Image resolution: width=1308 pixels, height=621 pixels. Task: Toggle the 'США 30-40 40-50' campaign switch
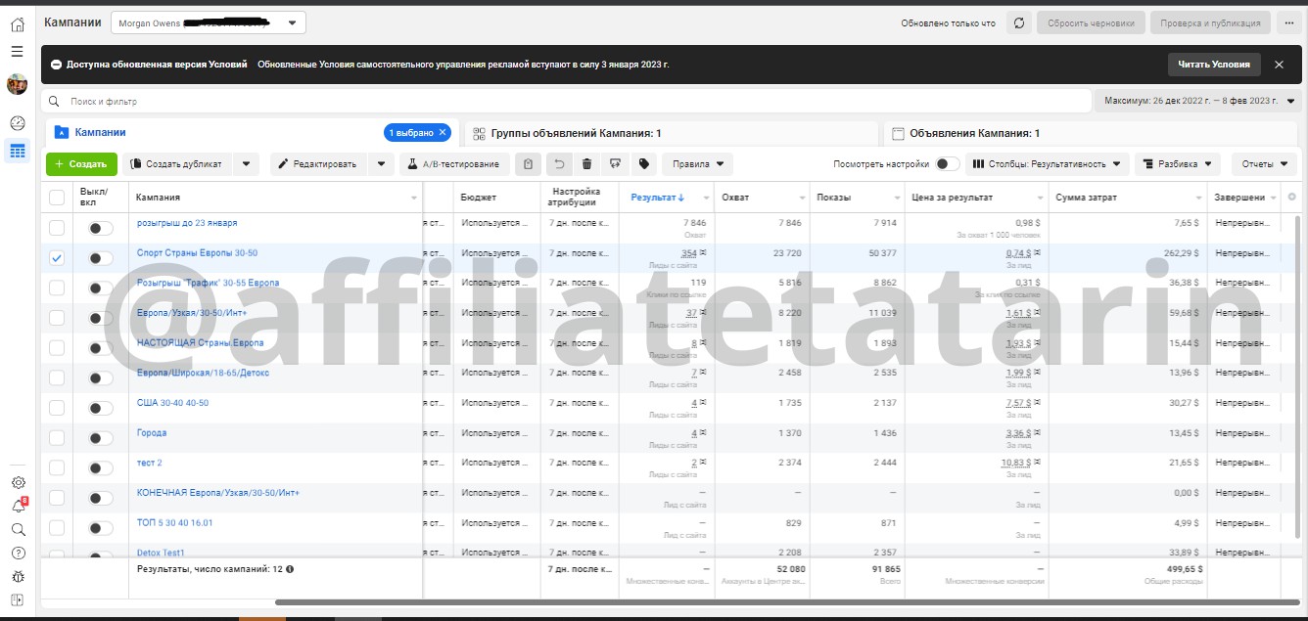coord(101,408)
